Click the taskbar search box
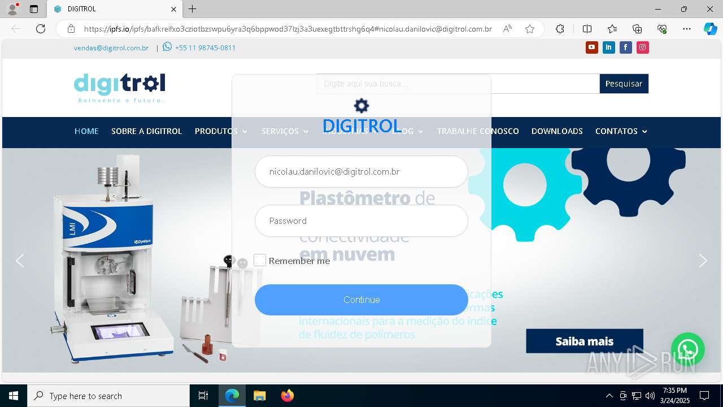This screenshot has width=723, height=407. [x=108, y=396]
